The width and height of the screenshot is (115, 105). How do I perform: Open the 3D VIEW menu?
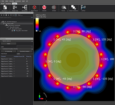[x=12, y=1]
